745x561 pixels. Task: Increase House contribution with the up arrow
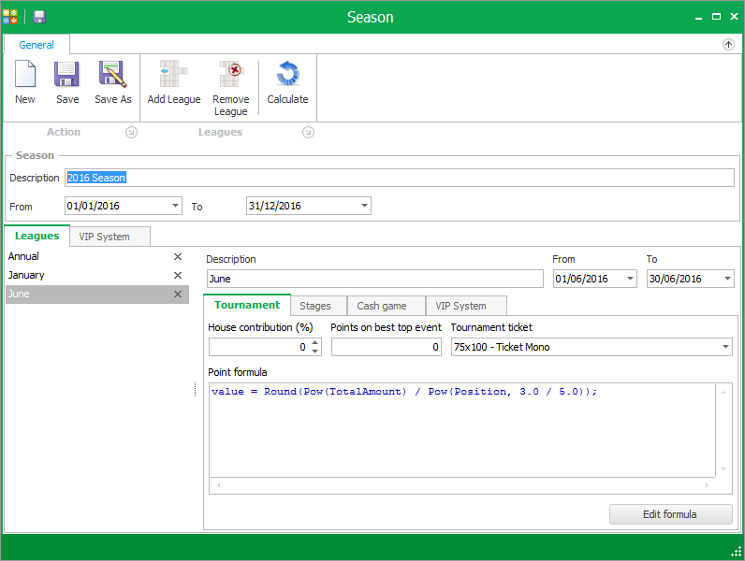(x=315, y=342)
